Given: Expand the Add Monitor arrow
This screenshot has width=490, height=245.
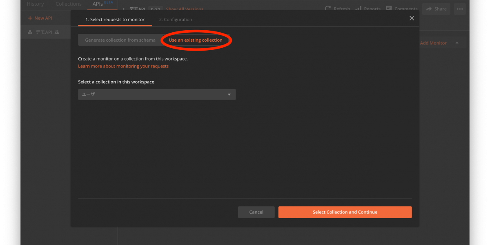Looking at the screenshot, I should pos(457,43).
